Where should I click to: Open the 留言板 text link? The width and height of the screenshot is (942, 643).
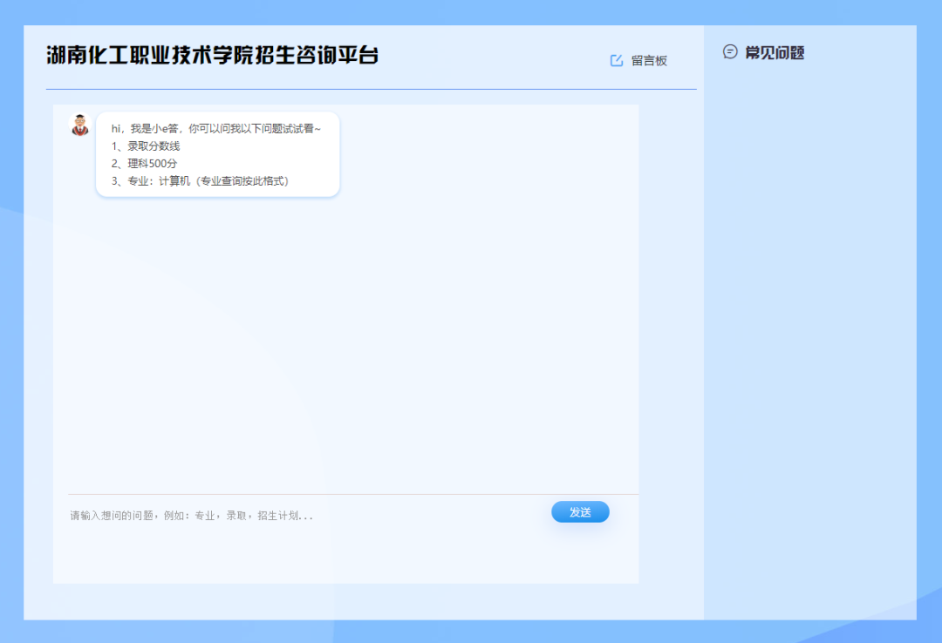tap(649, 61)
